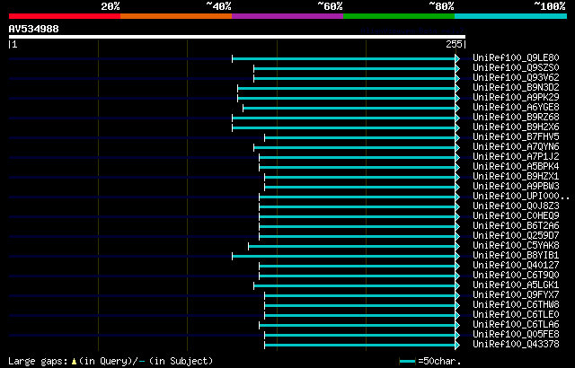Click the yellow in-Query gap marker in legend
Viewport: 575px width, 368px height.
tap(74, 362)
